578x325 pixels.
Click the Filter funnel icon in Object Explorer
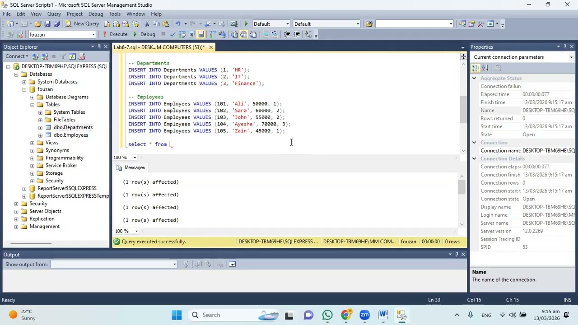pos(63,56)
